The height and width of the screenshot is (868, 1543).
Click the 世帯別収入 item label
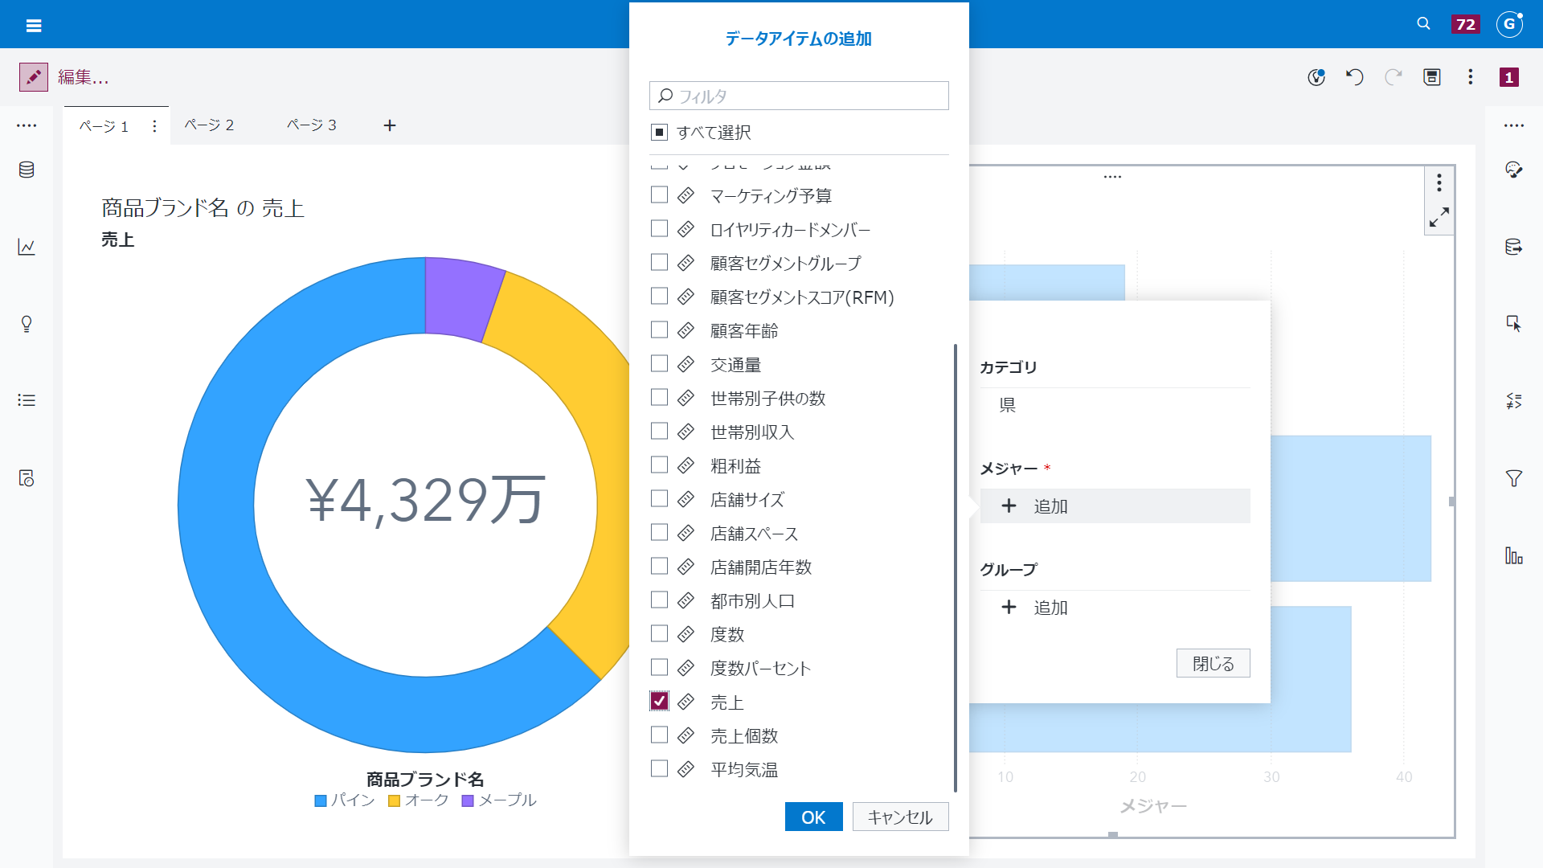[752, 432]
